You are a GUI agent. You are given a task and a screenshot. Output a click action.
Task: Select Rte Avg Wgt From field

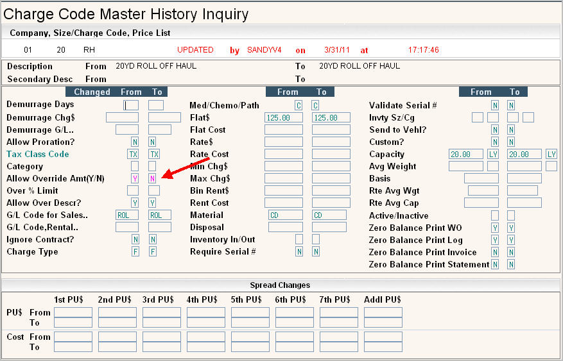[483, 190]
